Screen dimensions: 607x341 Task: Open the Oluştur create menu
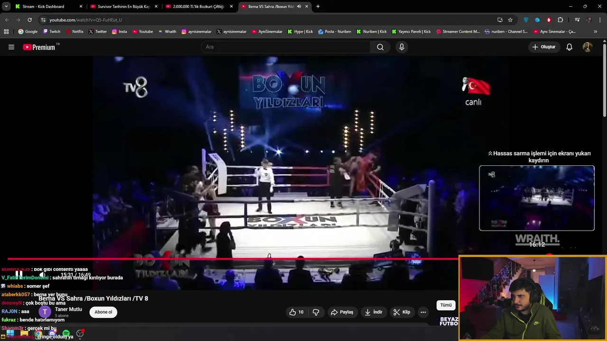543,47
